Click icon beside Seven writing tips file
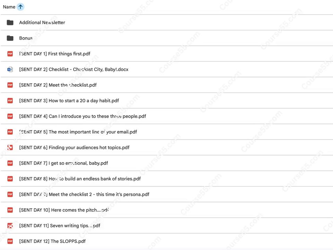Viewport: 333px width, 250px height. pos(10,226)
